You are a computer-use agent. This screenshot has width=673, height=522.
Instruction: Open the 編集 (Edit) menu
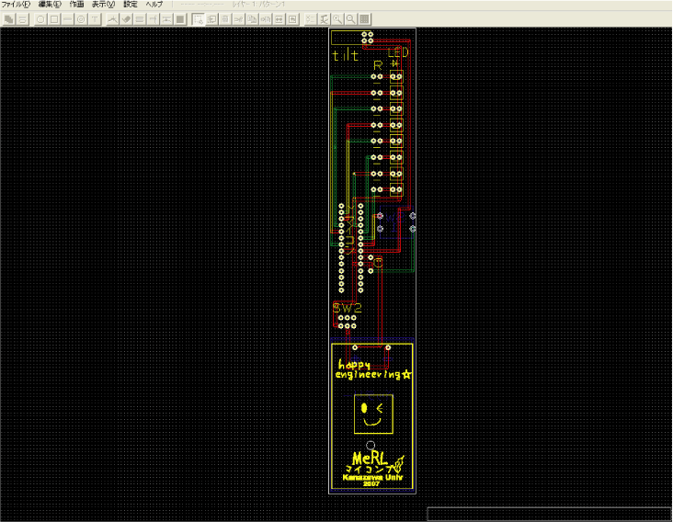(50, 5)
